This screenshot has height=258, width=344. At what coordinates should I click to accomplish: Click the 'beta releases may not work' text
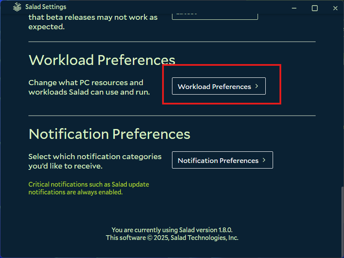tap(93, 22)
